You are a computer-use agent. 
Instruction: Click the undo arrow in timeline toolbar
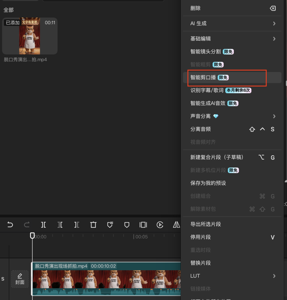10,224
